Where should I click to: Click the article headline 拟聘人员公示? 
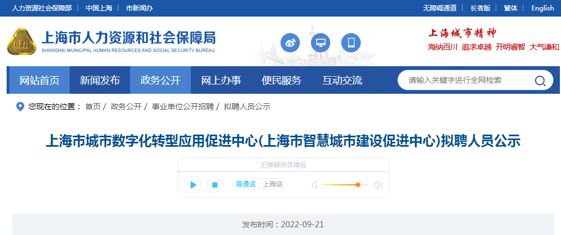[x=283, y=141]
